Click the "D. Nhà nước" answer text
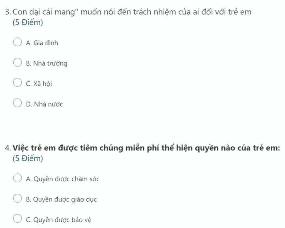285x228 pixels. [44, 105]
